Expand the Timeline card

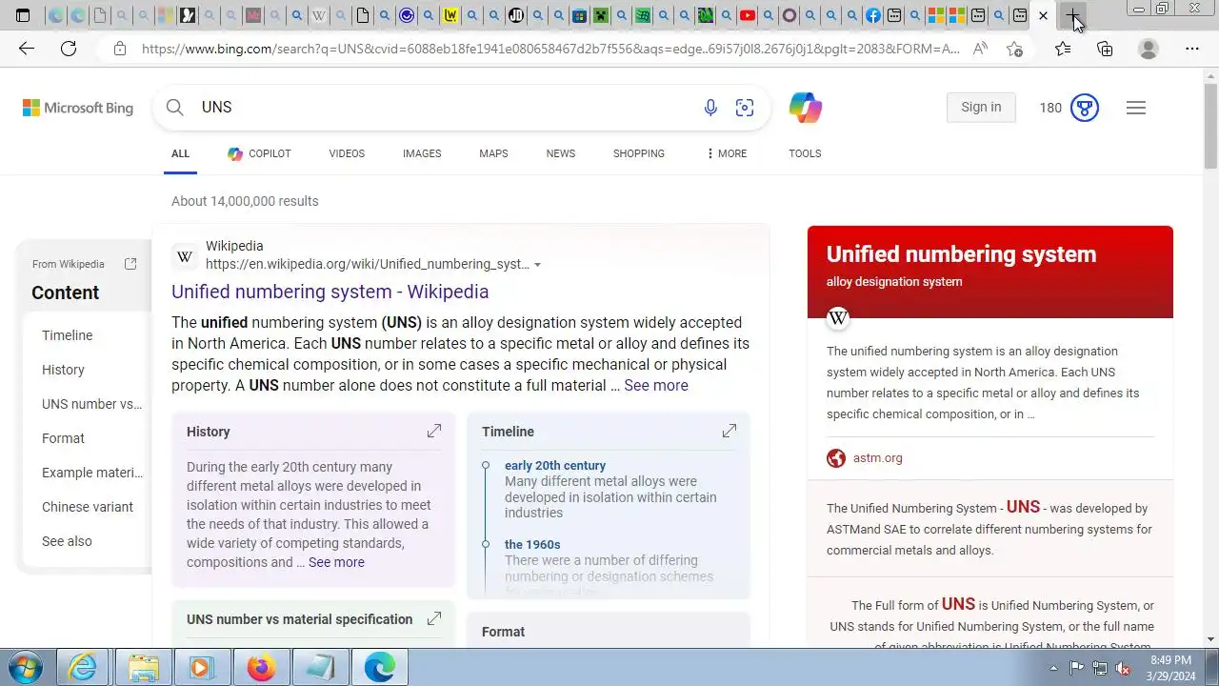pos(729,432)
